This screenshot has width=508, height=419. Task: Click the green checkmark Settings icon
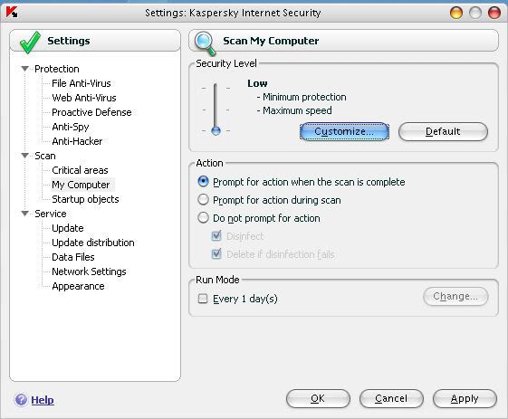tap(30, 43)
